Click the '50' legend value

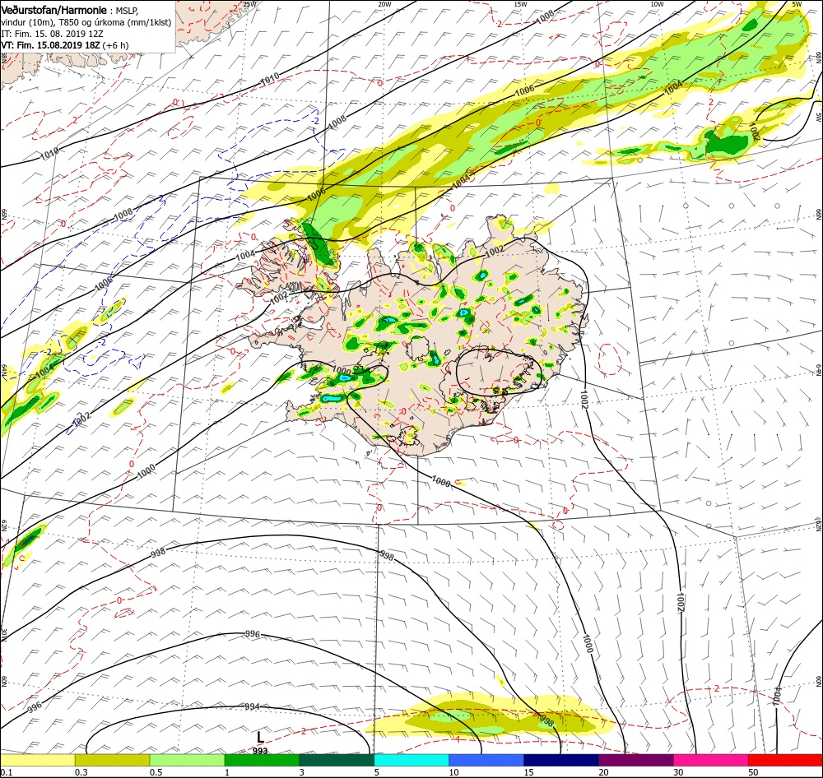tap(753, 772)
